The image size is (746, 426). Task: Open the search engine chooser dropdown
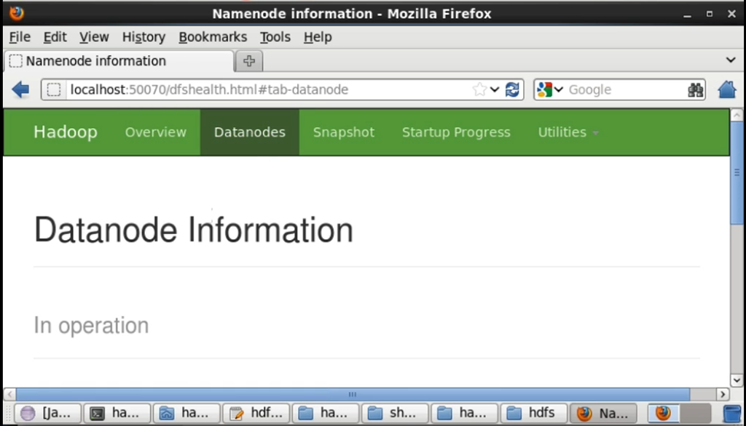tap(559, 89)
